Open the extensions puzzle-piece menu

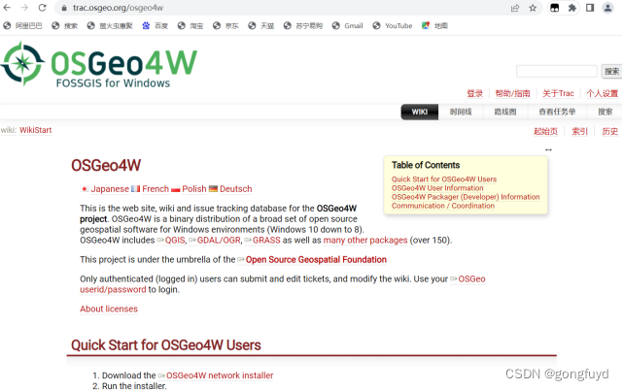pos(572,8)
